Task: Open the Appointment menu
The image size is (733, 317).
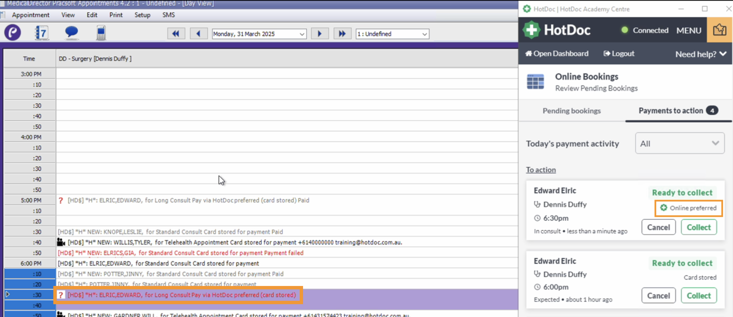Action: [31, 15]
